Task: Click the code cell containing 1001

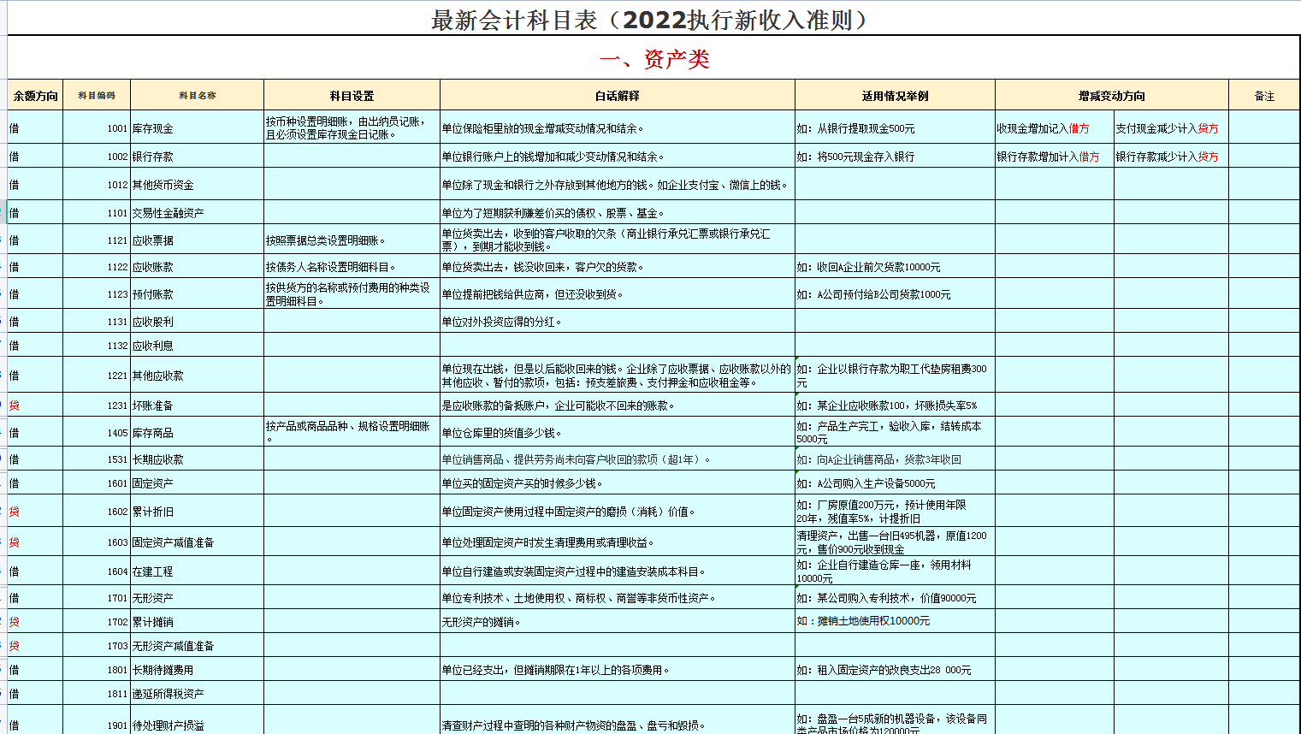Action: 116,129
